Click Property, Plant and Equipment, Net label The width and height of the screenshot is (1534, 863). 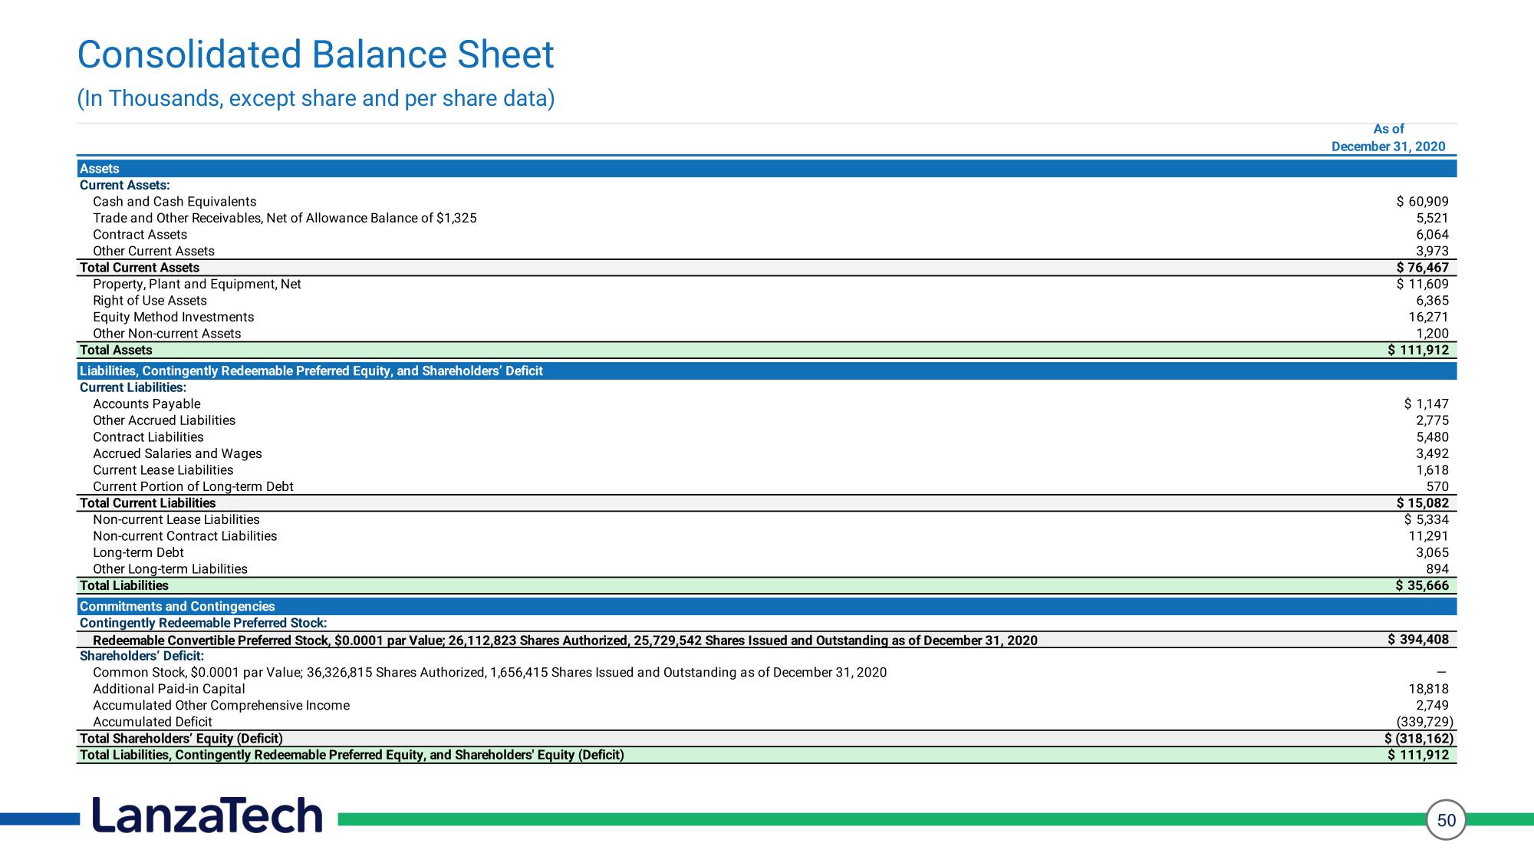197,284
